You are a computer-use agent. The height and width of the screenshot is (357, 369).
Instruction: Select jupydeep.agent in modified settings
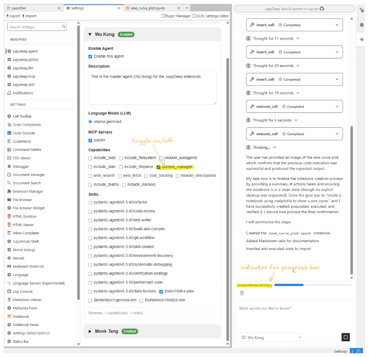(x=23, y=51)
